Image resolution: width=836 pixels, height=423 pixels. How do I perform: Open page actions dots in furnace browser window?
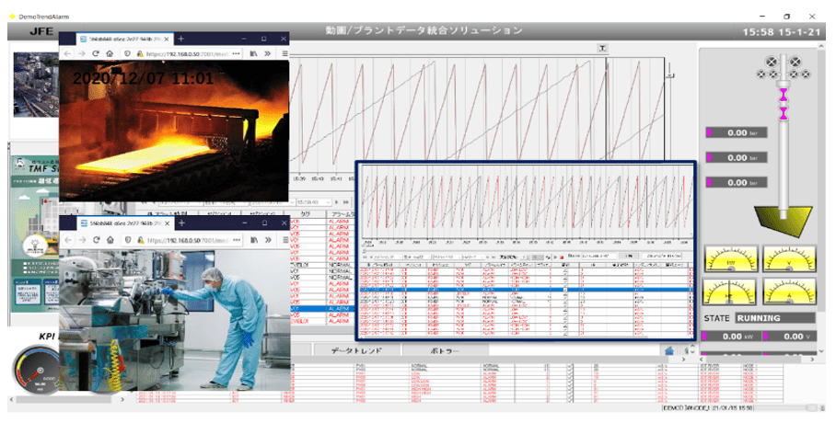237,53
